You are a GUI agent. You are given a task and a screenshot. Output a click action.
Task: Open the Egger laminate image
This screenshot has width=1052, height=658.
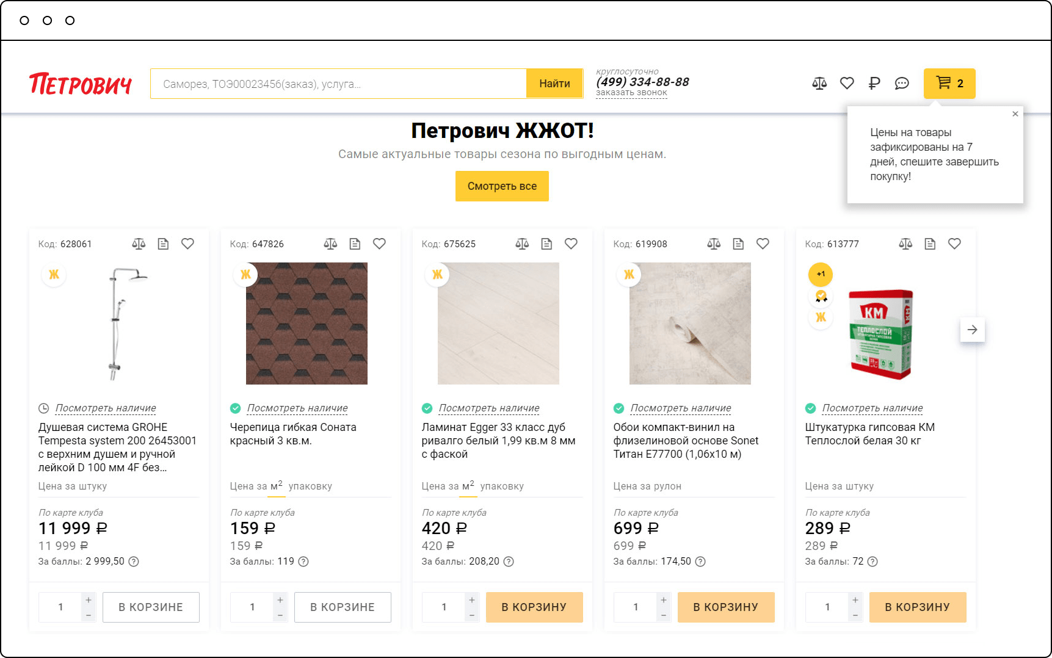[x=498, y=324]
